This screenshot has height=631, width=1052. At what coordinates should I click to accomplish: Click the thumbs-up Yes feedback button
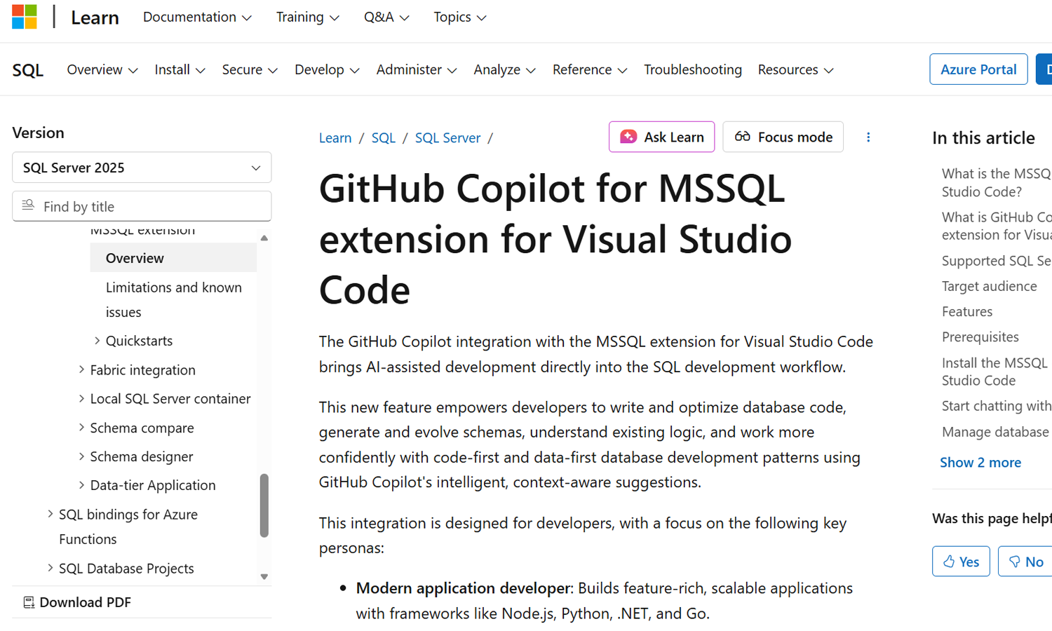[960, 561]
